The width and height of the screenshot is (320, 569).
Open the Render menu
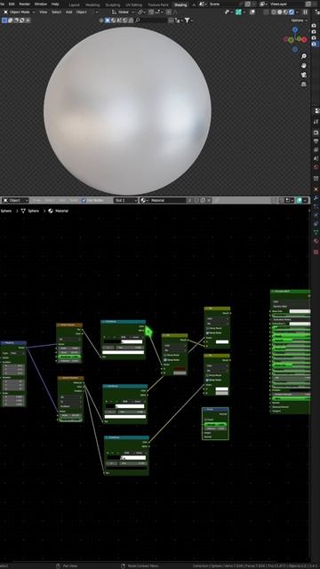(24, 4)
